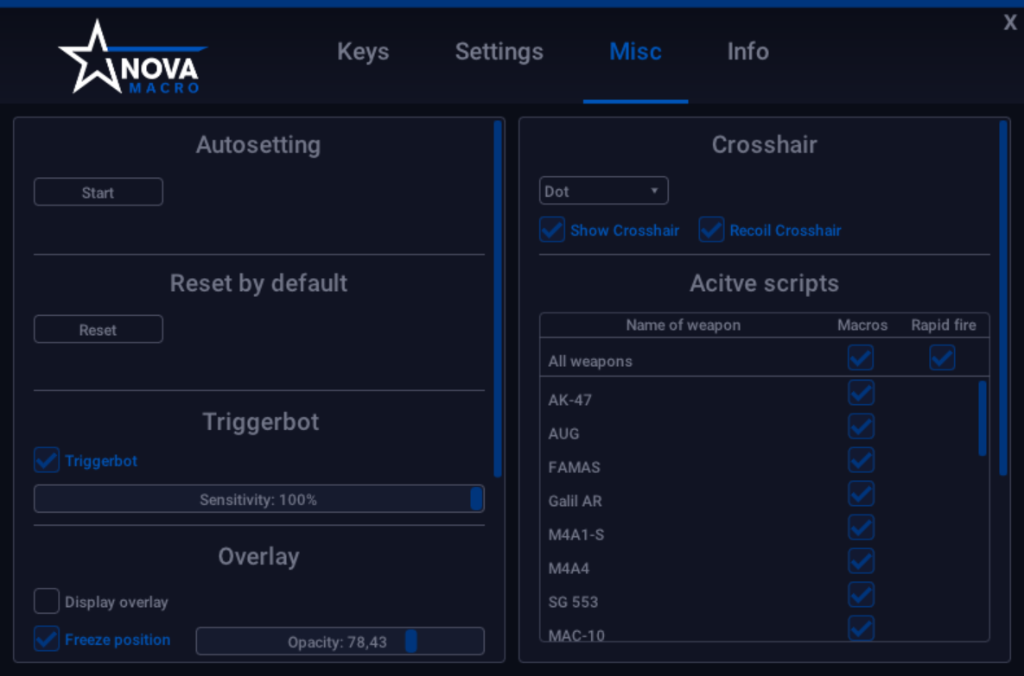Toggle the FAMAS macro checkbox
This screenshot has height=676, width=1024.
click(861, 459)
